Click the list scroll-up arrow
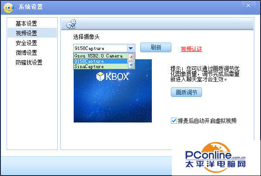261x176 pixels. pyautogui.click(x=131, y=57)
